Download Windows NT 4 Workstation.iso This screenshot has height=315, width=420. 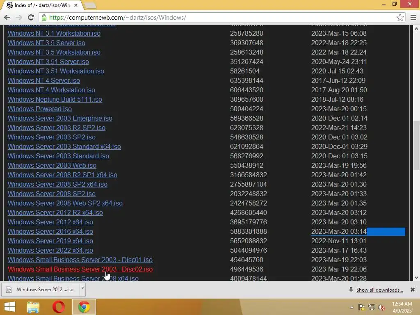pos(51,90)
